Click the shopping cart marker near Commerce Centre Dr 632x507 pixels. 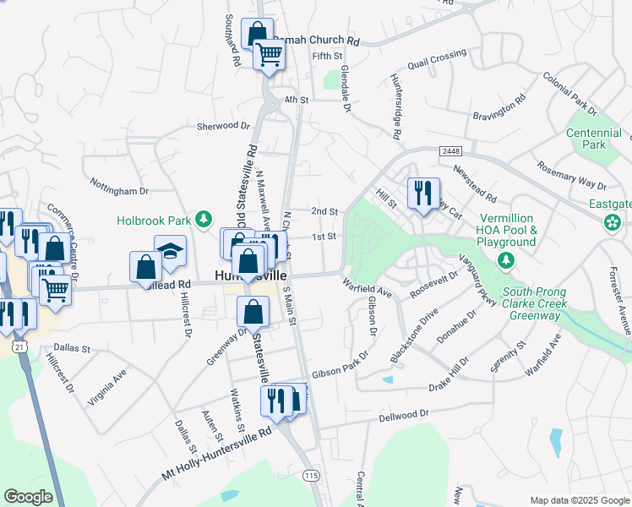point(56,291)
